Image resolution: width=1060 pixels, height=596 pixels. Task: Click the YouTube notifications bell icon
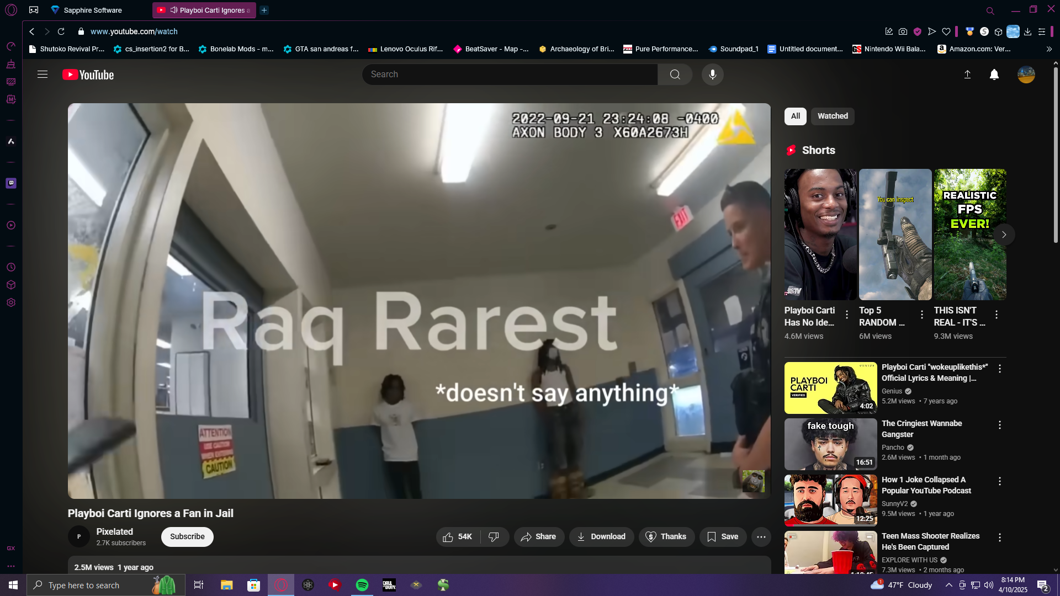point(994,74)
